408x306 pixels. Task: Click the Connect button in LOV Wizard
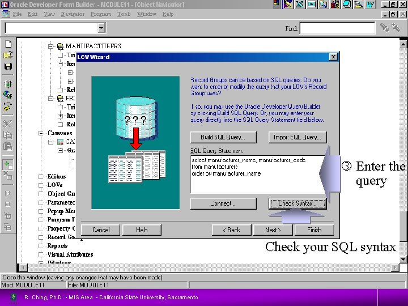pyautogui.click(x=223, y=203)
